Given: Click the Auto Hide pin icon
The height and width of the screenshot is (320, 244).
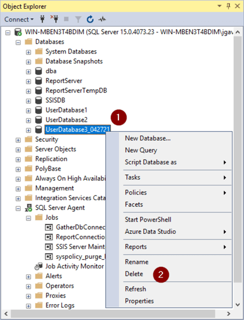Looking at the screenshot, I should 229,6.
